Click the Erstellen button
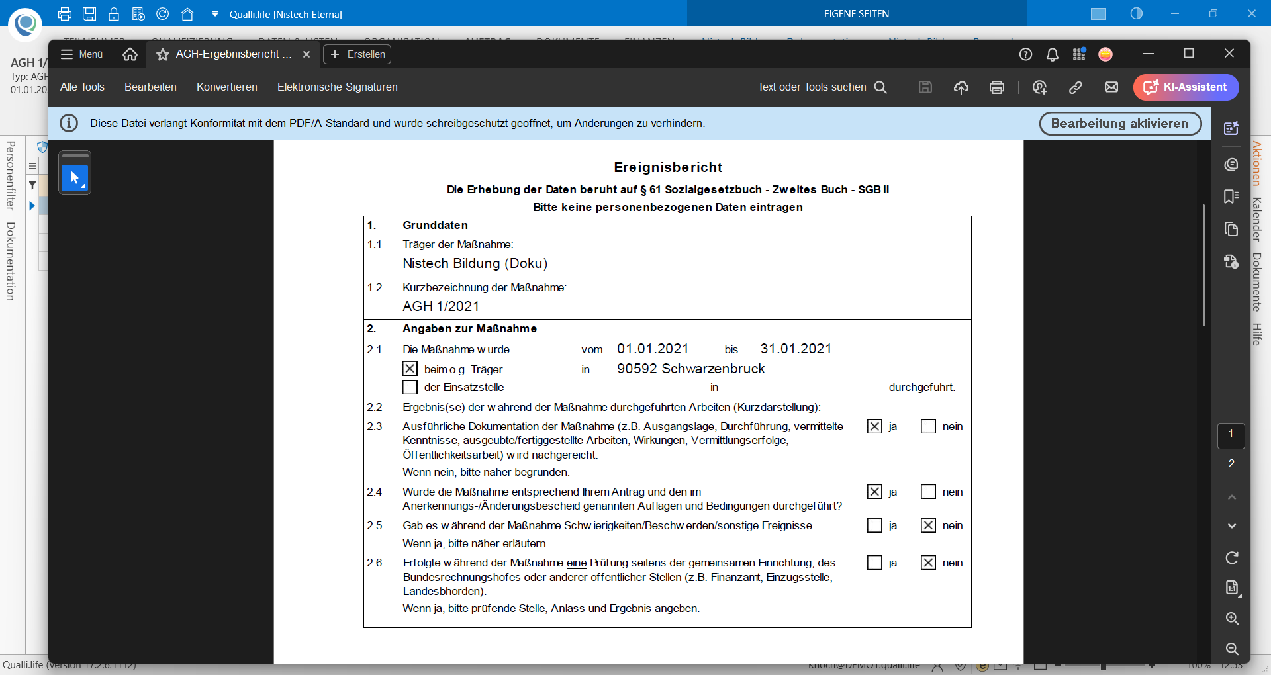Viewport: 1271px width, 675px height. (x=357, y=54)
